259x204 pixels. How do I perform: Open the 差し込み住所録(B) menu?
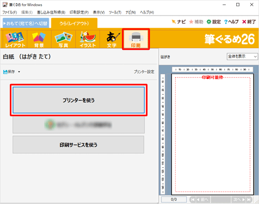point(51,12)
